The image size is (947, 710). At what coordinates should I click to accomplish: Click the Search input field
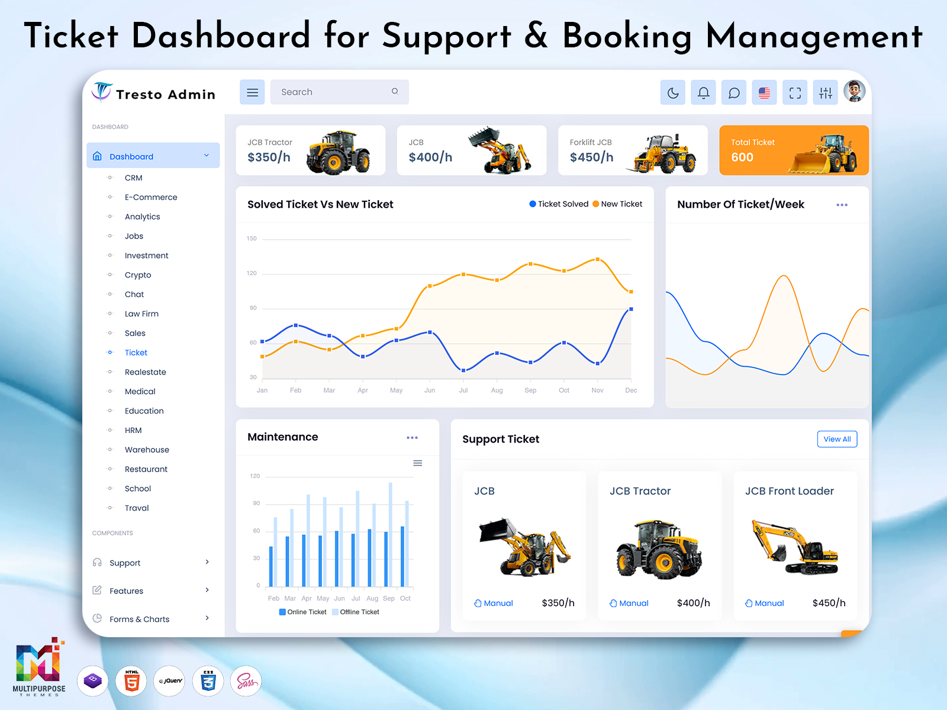339,92
